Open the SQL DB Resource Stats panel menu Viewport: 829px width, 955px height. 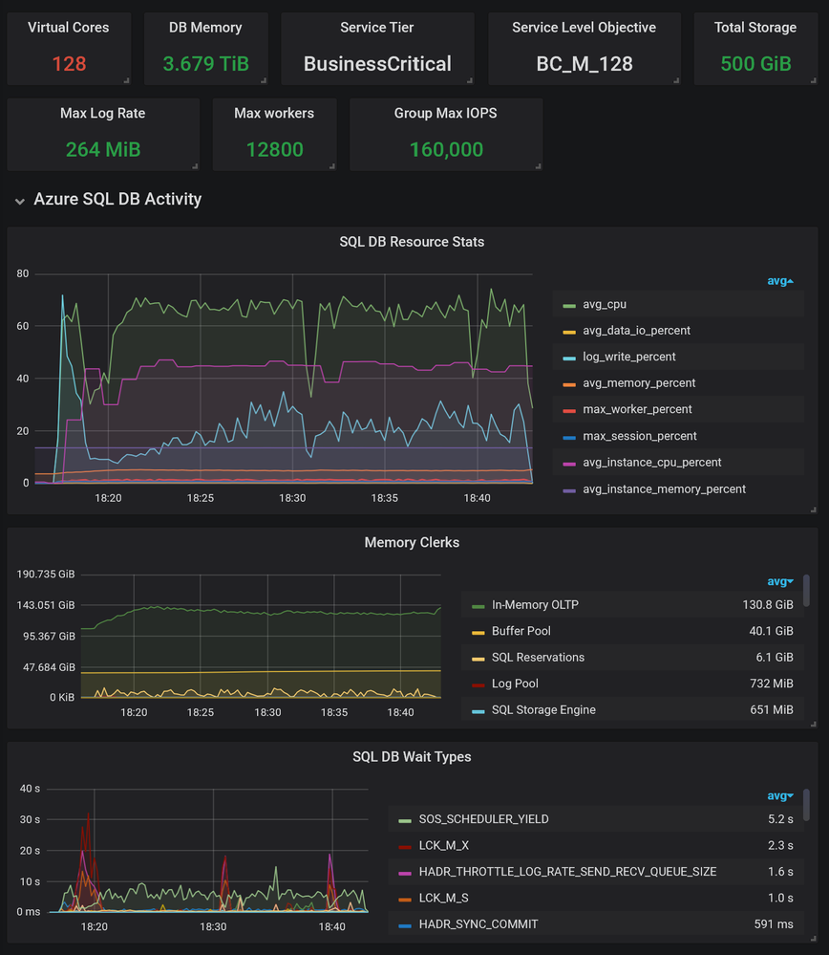tap(412, 242)
